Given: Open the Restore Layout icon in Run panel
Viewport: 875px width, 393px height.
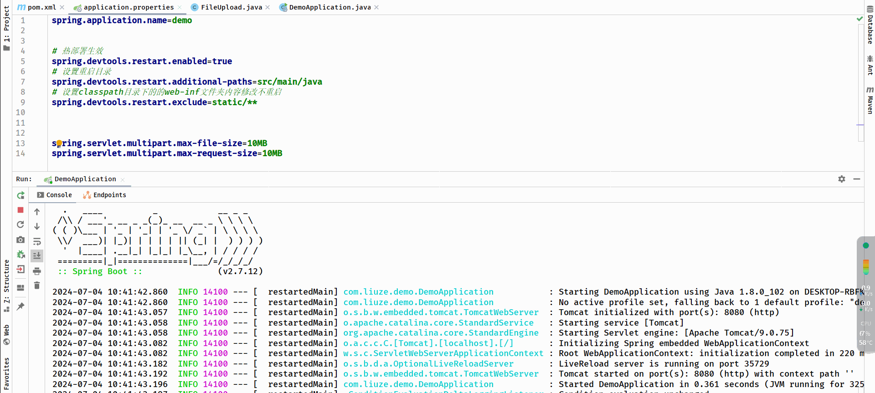Looking at the screenshot, I should 21,288.
